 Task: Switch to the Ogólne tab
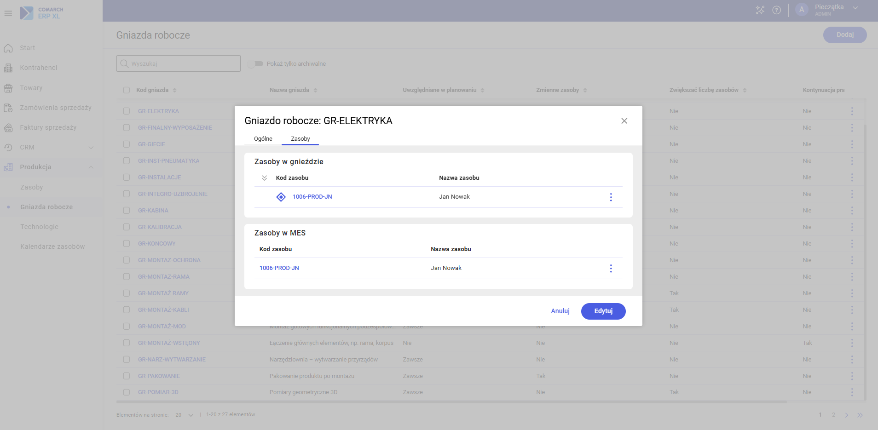[x=263, y=139]
